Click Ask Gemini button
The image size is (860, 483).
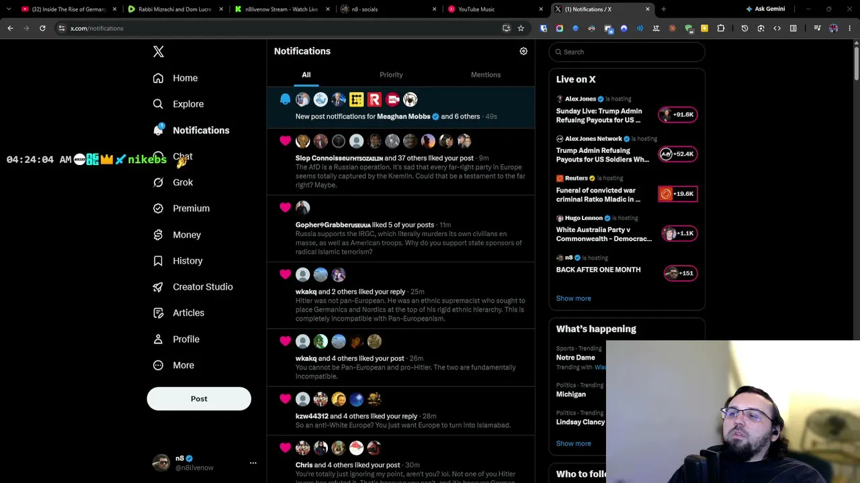(x=765, y=9)
